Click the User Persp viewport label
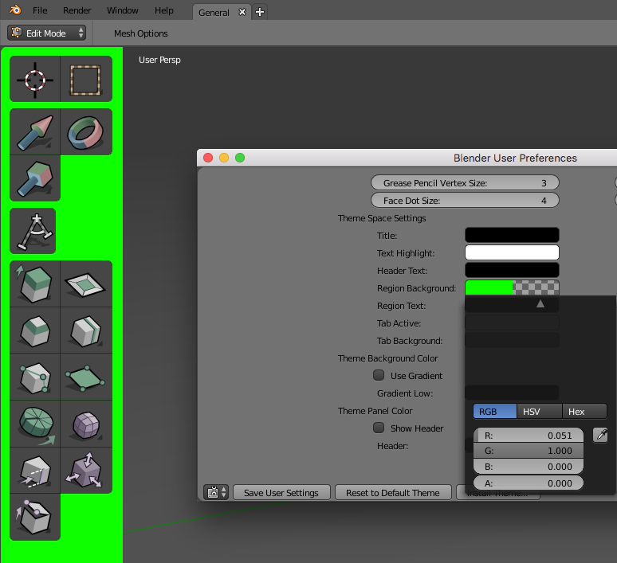The height and width of the screenshot is (563, 617). pos(159,60)
